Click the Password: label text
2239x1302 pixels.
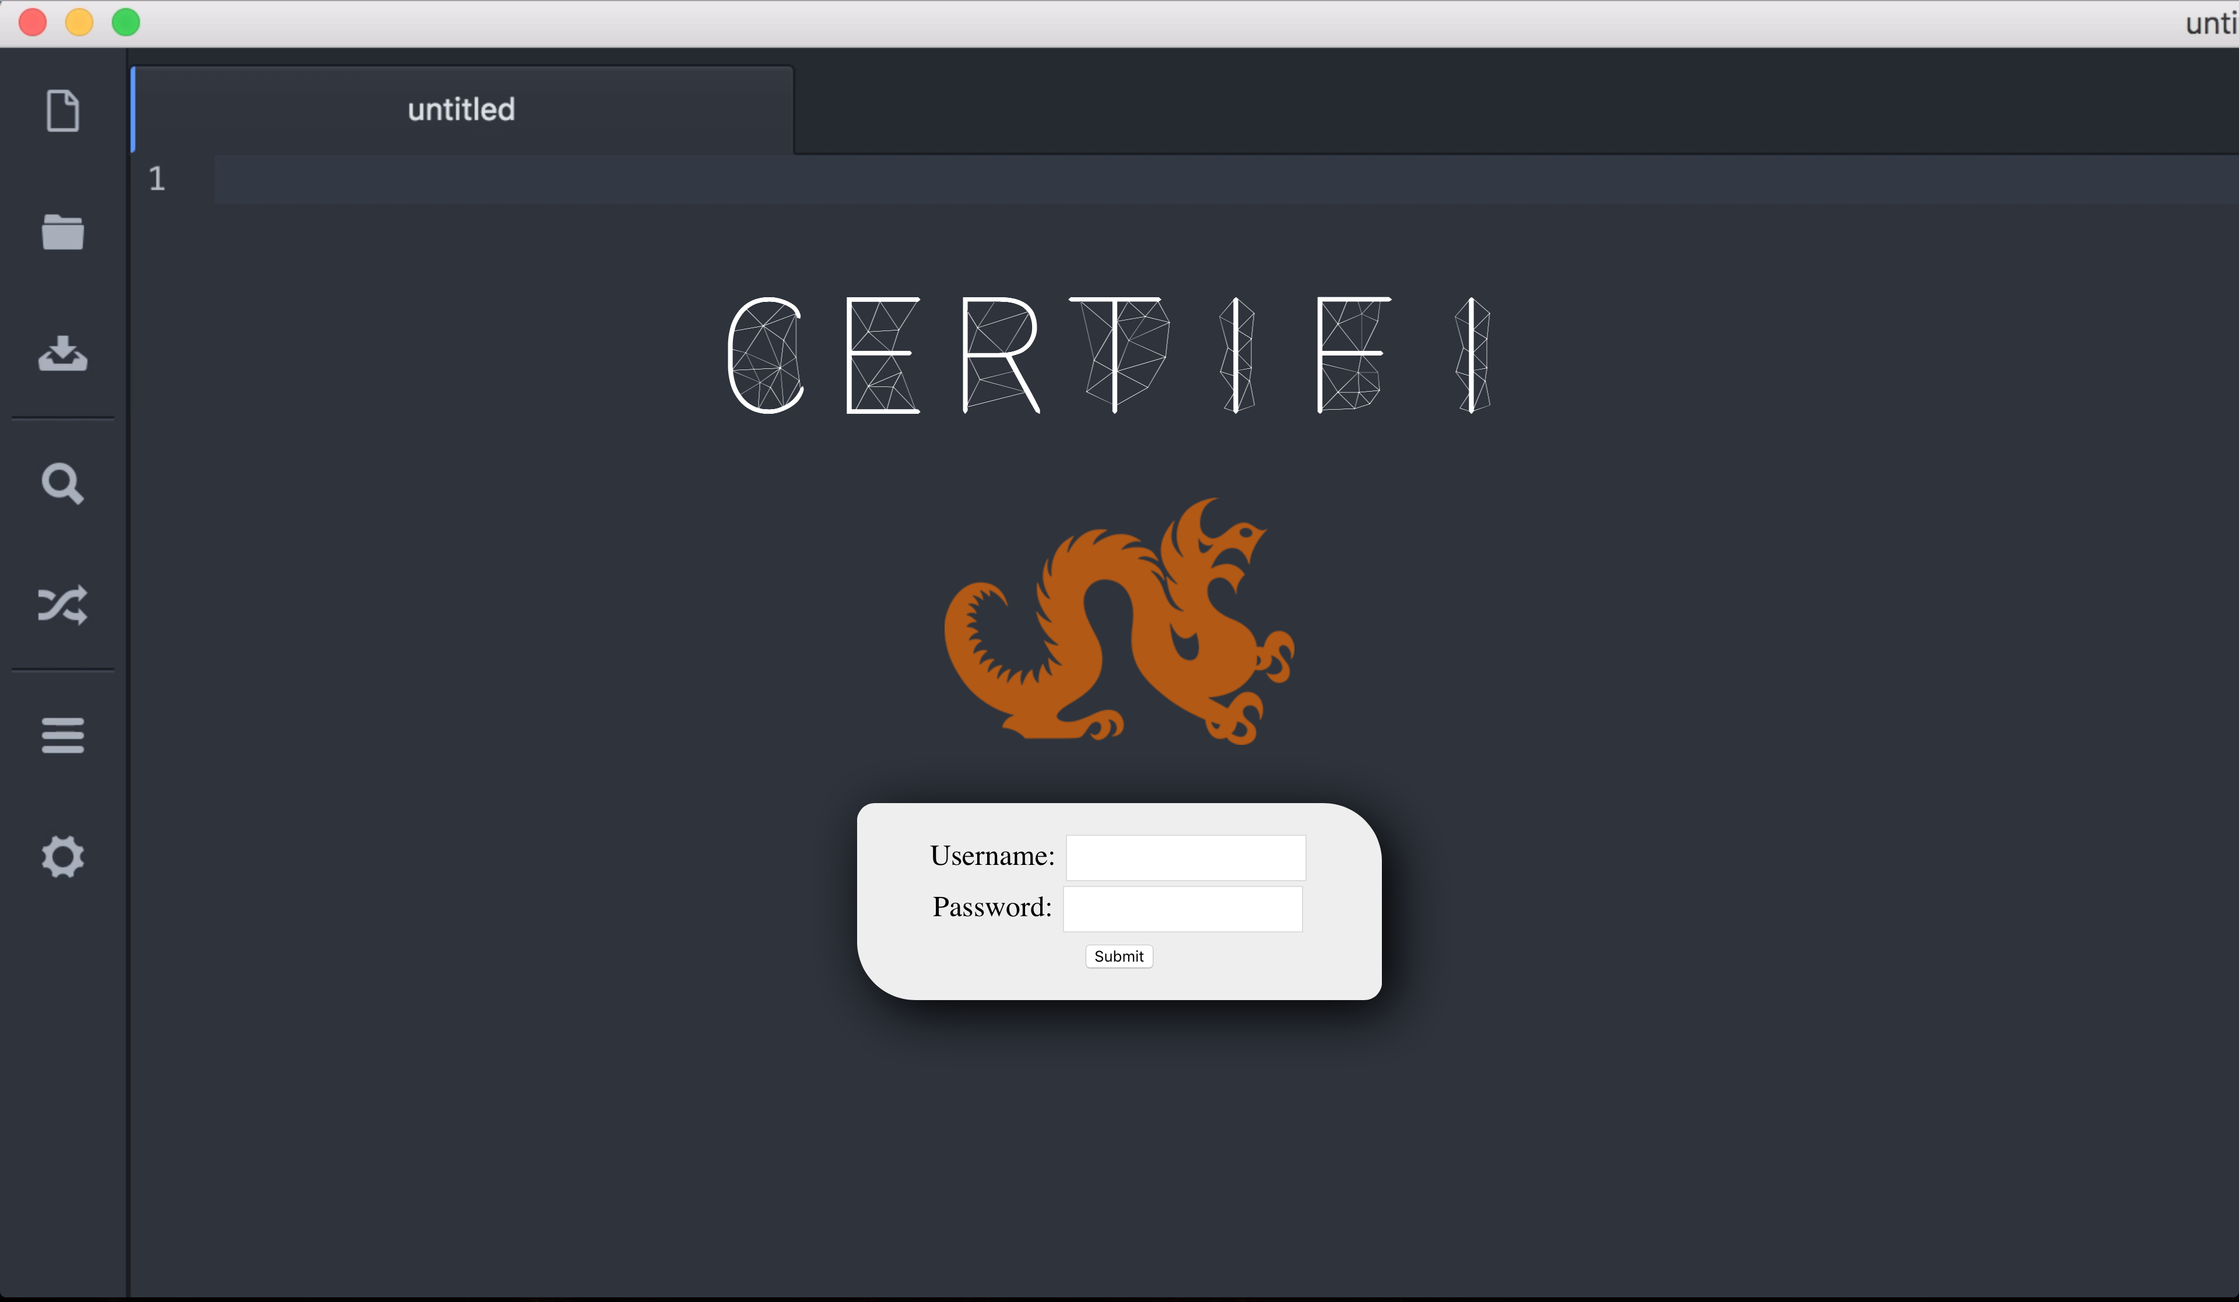(992, 907)
